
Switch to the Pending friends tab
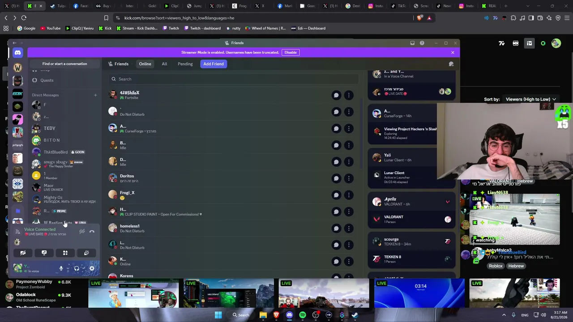[185, 64]
